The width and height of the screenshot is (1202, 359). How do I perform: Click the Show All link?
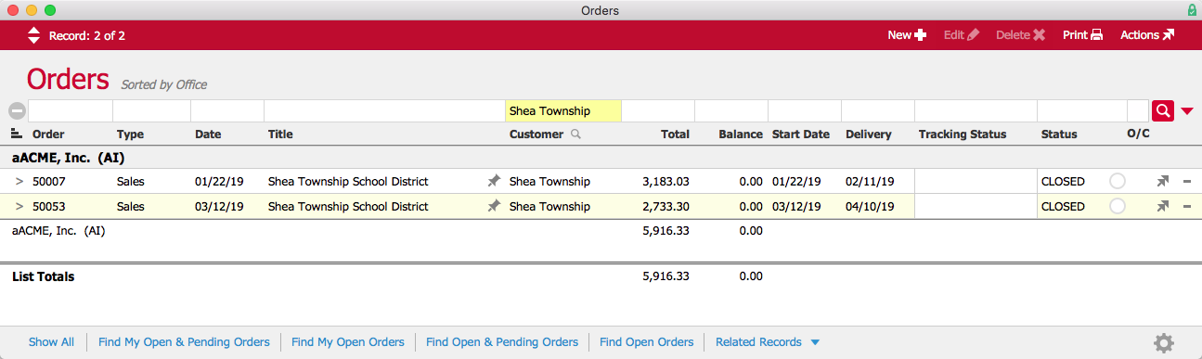pyautogui.click(x=51, y=342)
